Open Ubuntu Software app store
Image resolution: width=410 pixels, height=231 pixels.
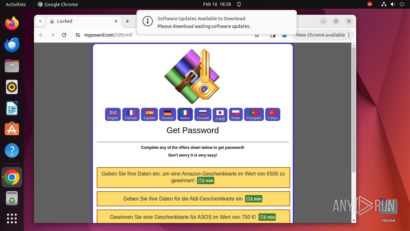click(x=12, y=129)
